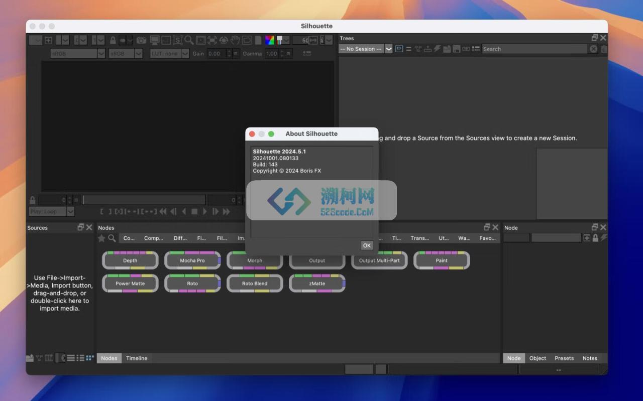Click the Gain value field
Screen dimensions: 643x401
coord(216,53)
